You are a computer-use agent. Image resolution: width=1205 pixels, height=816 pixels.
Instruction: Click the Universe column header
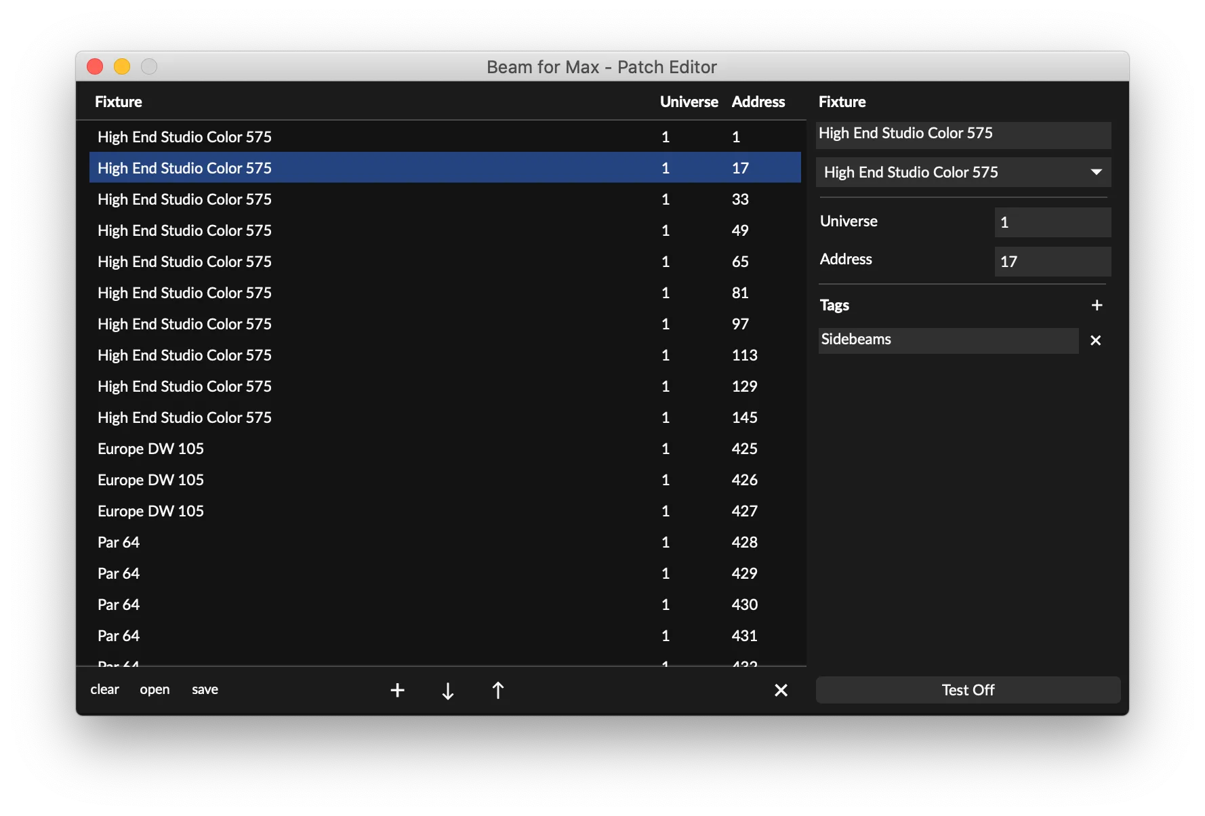coord(689,102)
